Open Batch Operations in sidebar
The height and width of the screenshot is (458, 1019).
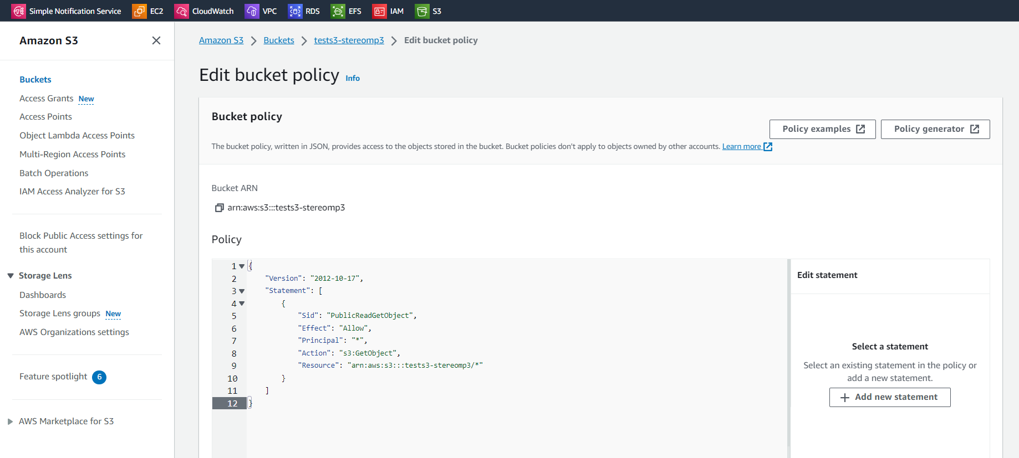pyautogui.click(x=54, y=173)
